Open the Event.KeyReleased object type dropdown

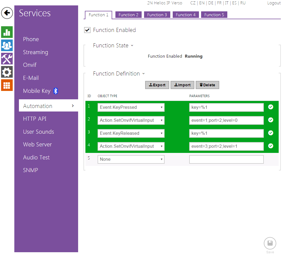pyautogui.click(x=131, y=133)
